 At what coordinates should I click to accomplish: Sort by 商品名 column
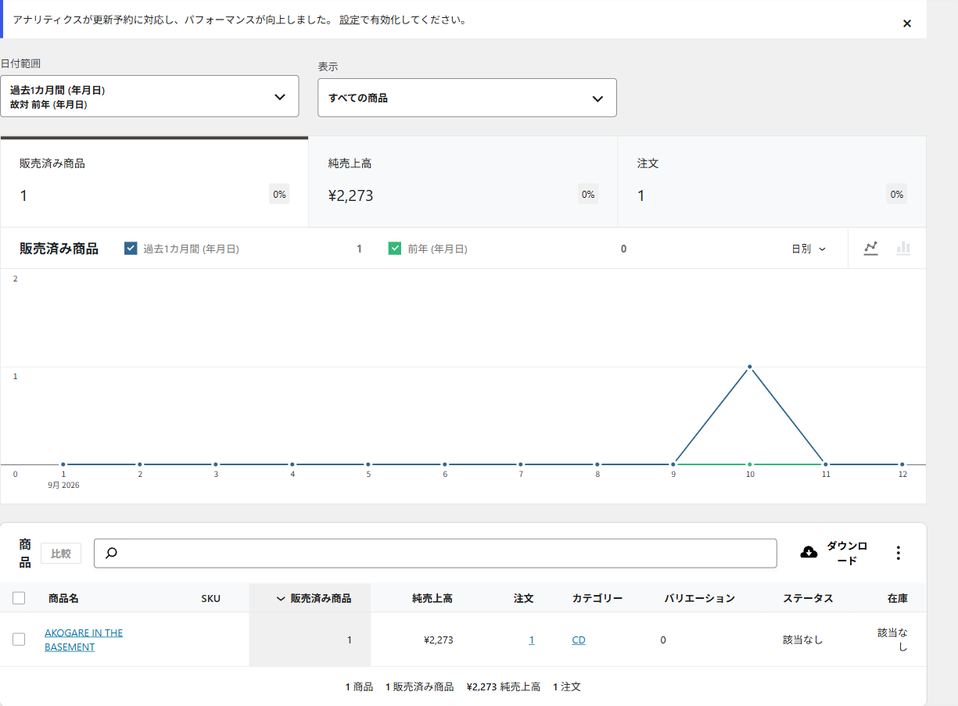(63, 598)
